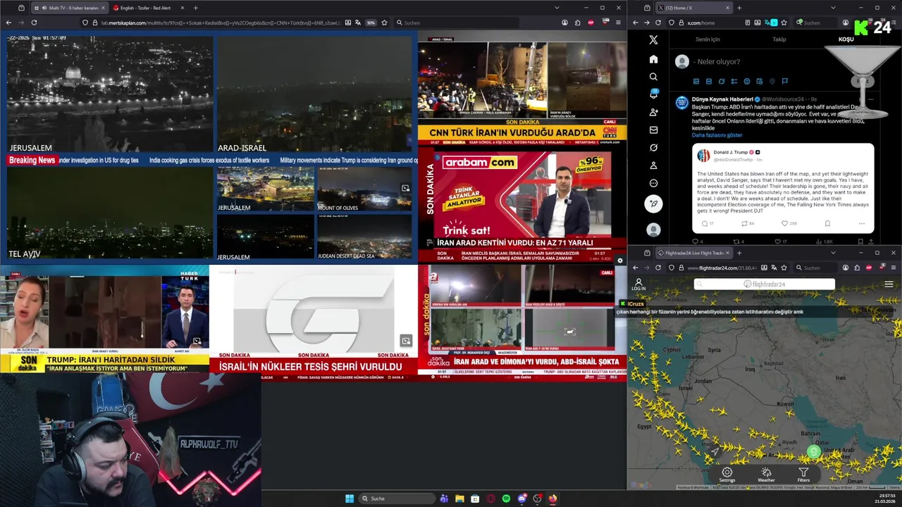The height and width of the screenshot is (507, 902).
Task: Open Dünya Kaynak Haberleri profile name
Action: click(x=722, y=99)
